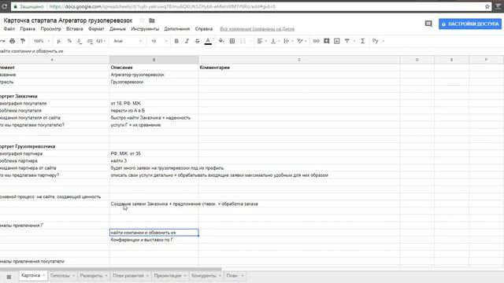Open the functions sigma menu
This screenshot has width=504, height=283.
tap(362, 41)
